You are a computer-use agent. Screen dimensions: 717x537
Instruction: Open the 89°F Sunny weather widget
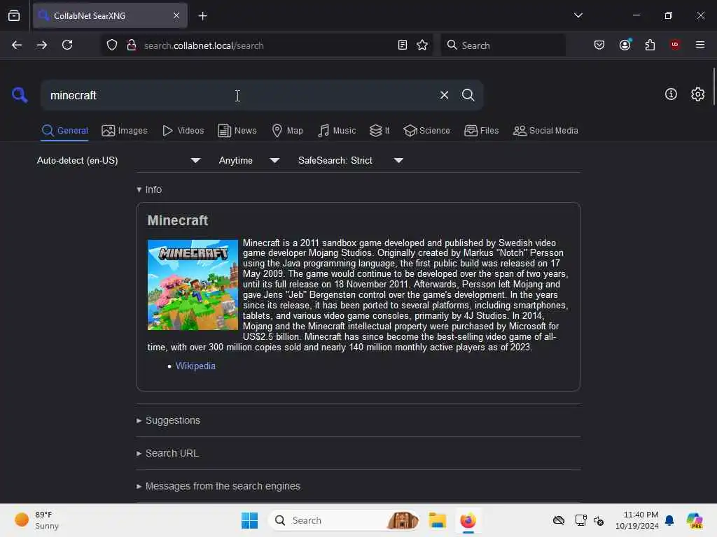[x=36, y=520]
